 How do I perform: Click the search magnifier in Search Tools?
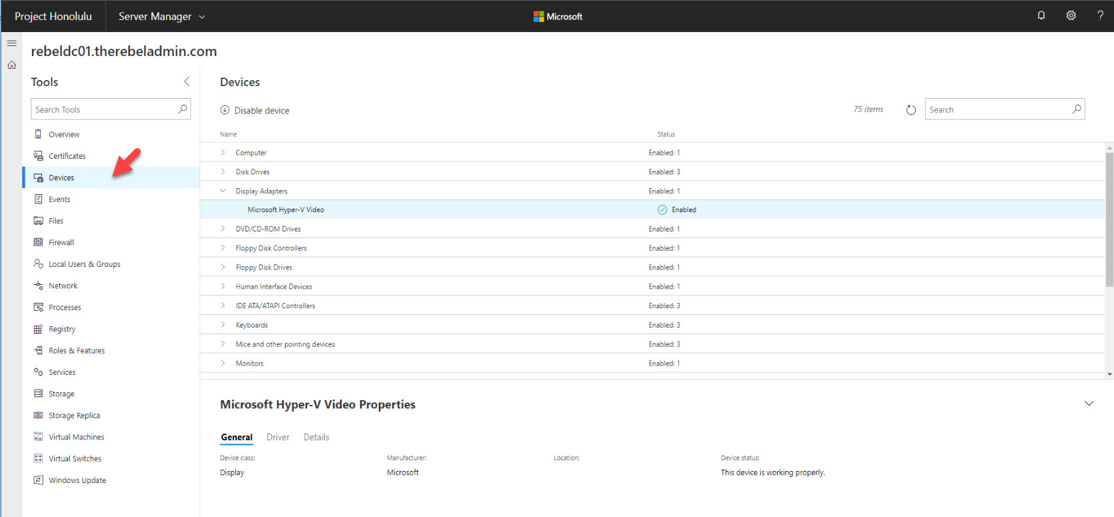click(x=182, y=109)
